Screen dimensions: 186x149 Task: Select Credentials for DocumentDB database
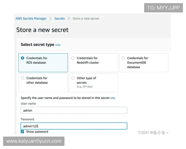tap(123, 58)
